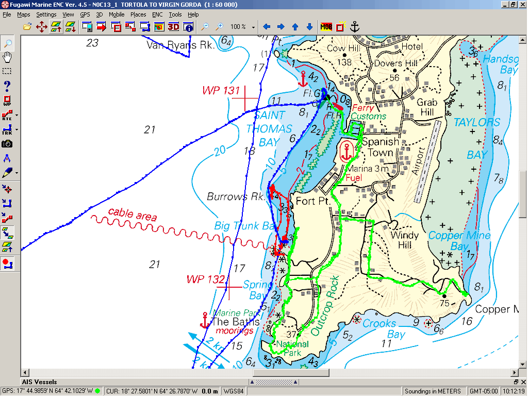Select the WP waypoint tool
The height and width of the screenshot is (396, 528).
point(7,101)
